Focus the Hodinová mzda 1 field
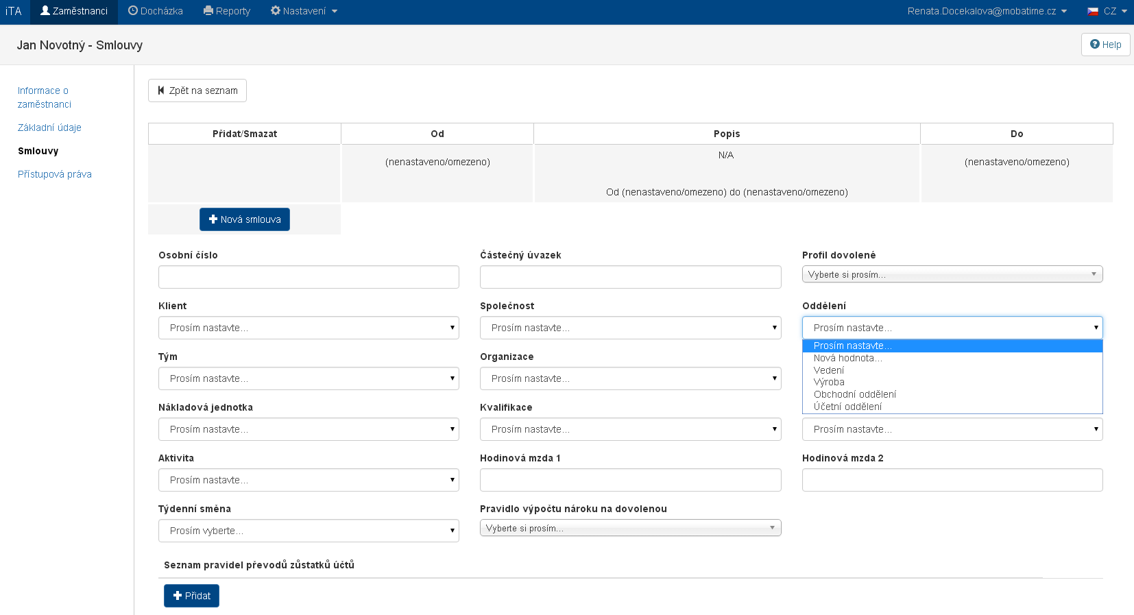Image resolution: width=1134 pixels, height=615 pixels. [630, 480]
